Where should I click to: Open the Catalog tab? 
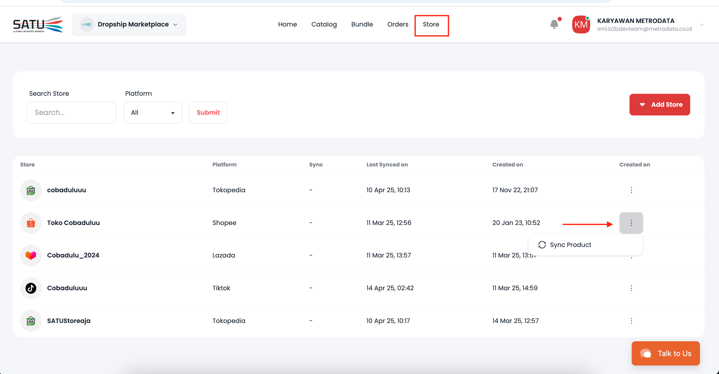324,24
